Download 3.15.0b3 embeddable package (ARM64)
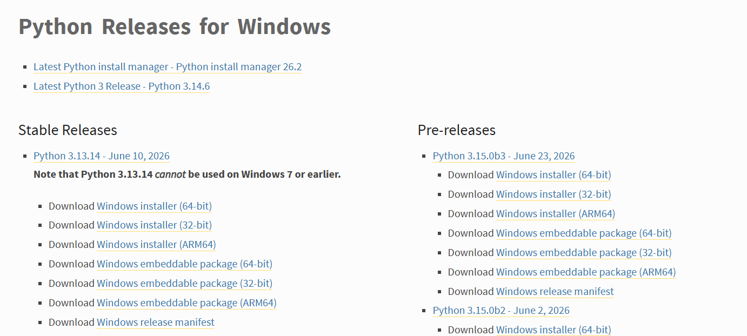The height and width of the screenshot is (336, 747). (586, 272)
